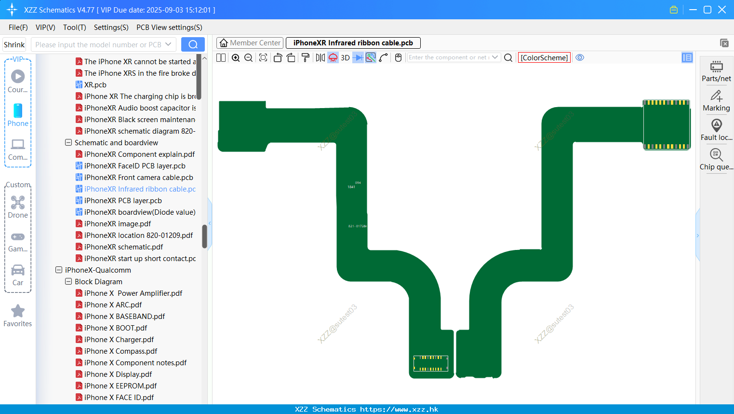734x414 pixels.
Task: Open the Tool(T) menu
Action: [75, 28]
